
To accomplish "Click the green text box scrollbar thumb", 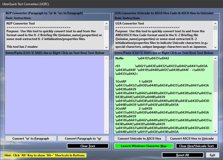I will 215,76.
